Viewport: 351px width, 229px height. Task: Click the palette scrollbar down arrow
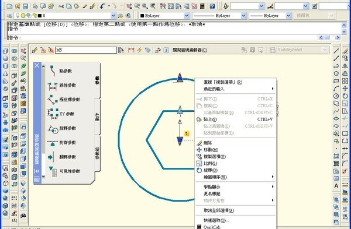pyautogui.click(x=43, y=177)
